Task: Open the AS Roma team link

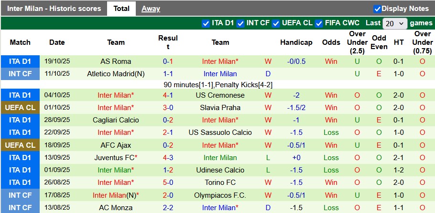Action: pos(116,61)
